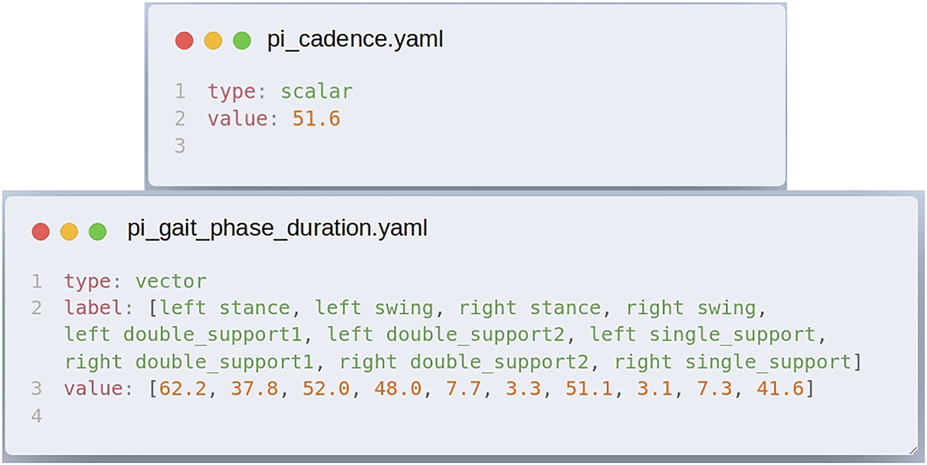Click the word scalar in cadence file
This screenshot has height=465, width=927.
[x=316, y=92]
